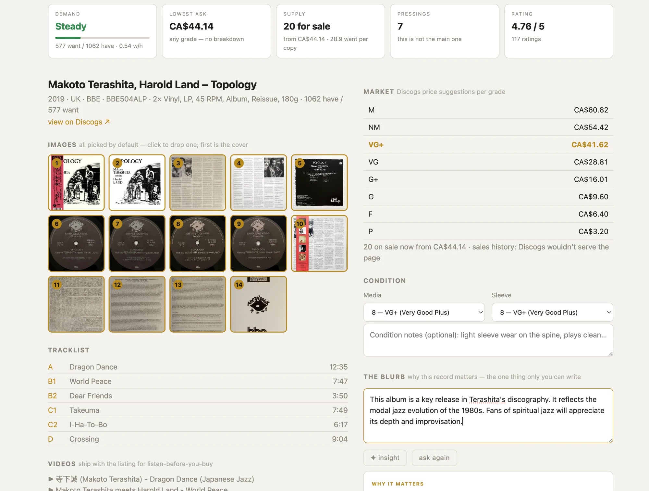649x491 pixels.
Task: Click the insight button with sparkle icon
Action: coord(385,458)
